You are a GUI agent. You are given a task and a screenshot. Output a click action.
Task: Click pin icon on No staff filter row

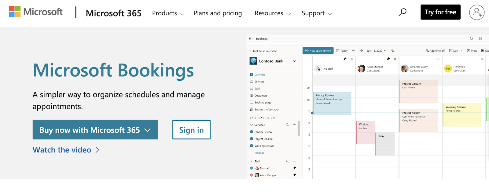[x=295, y=168]
